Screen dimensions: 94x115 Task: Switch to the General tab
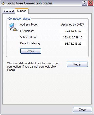click(9, 11)
